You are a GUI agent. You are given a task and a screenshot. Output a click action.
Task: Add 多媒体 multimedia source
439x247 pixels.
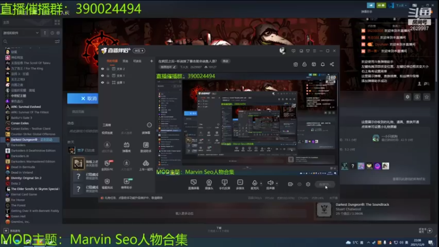[x=240, y=184]
